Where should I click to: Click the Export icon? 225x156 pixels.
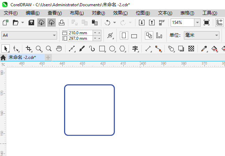point(152,23)
